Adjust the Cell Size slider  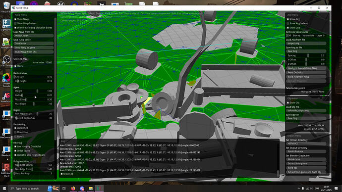(x=33, y=77)
